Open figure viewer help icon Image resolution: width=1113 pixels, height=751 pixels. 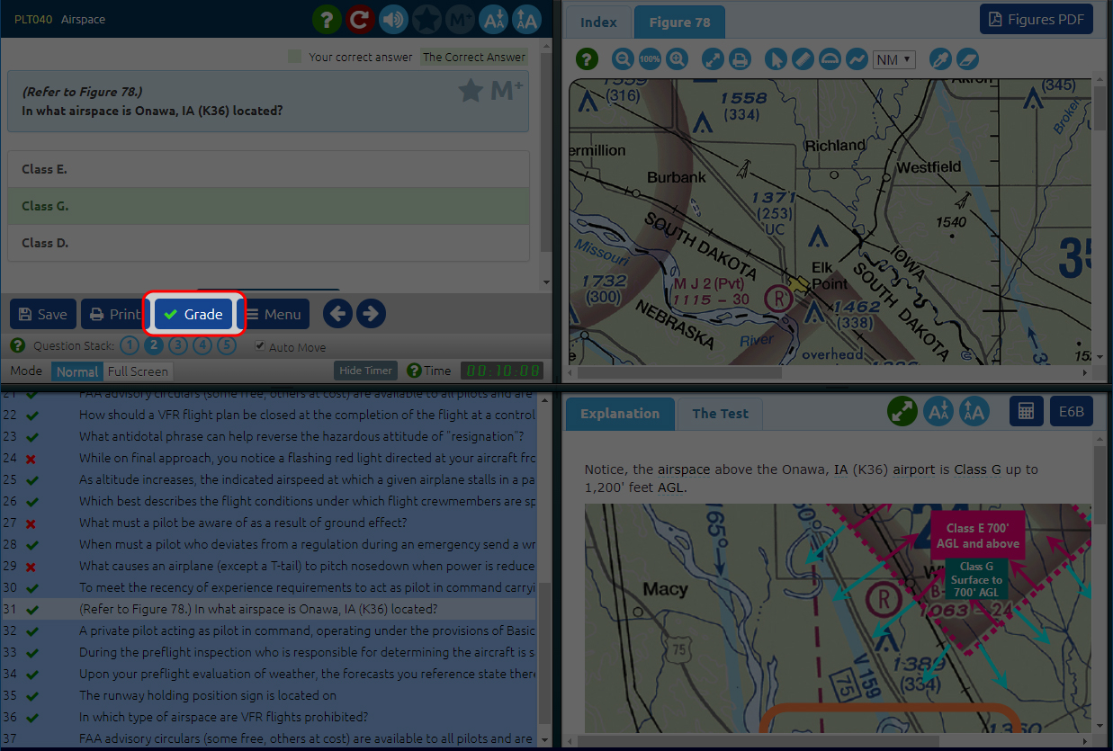click(x=587, y=59)
